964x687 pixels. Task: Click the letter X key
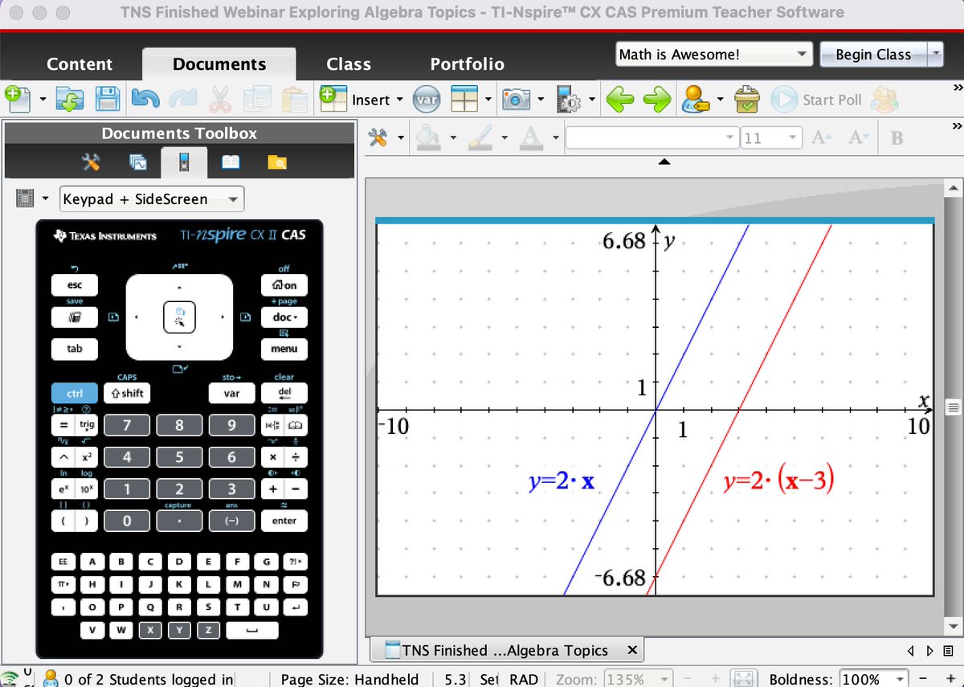[150, 631]
